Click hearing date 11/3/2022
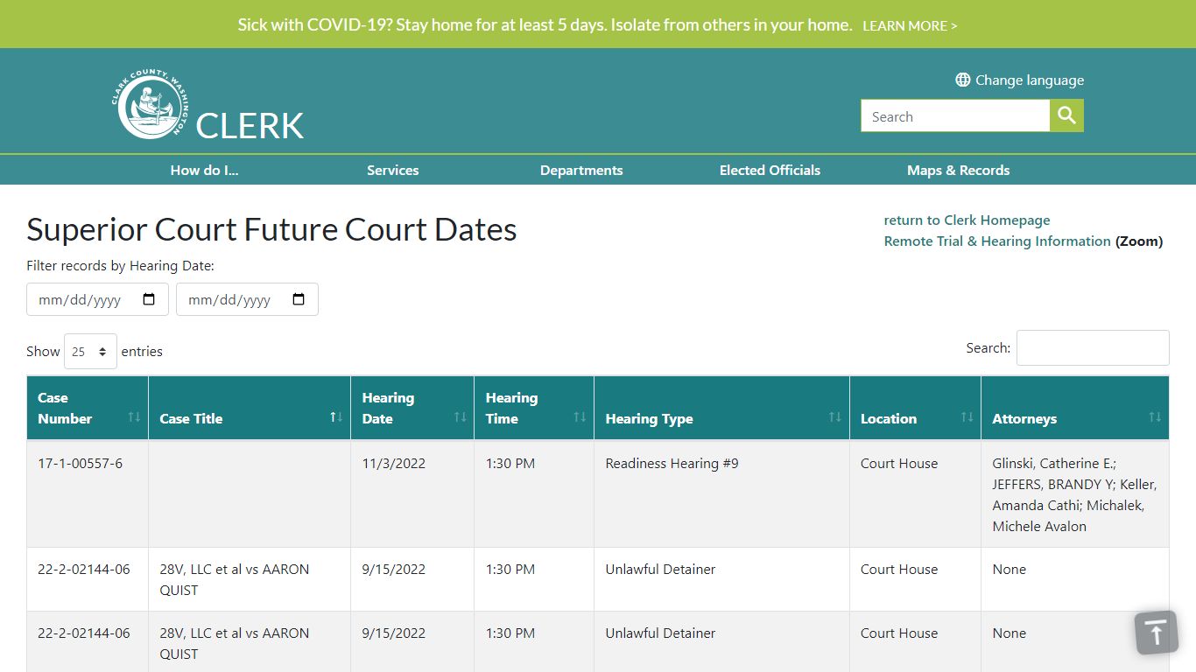Viewport: 1196px width, 672px height. coord(393,463)
